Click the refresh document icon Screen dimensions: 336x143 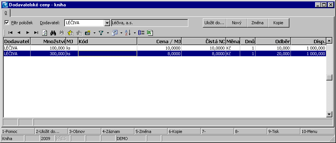(x=45, y=33)
